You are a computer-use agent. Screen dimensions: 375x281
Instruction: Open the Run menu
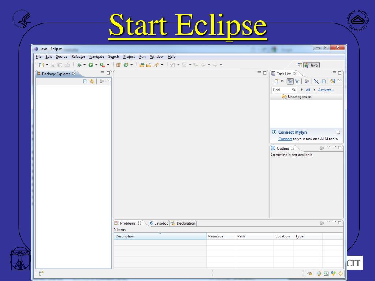coord(142,57)
